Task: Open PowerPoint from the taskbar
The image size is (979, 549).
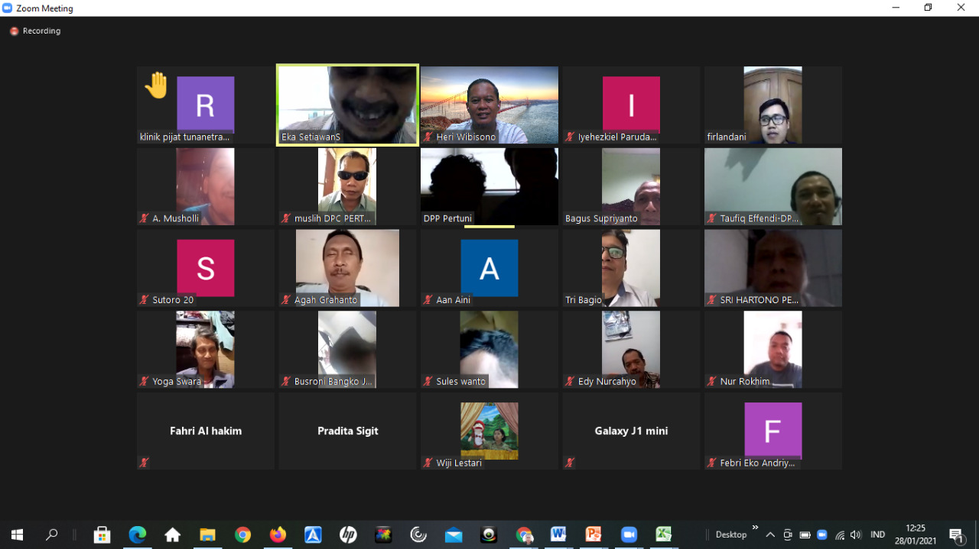Action: pyautogui.click(x=594, y=534)
